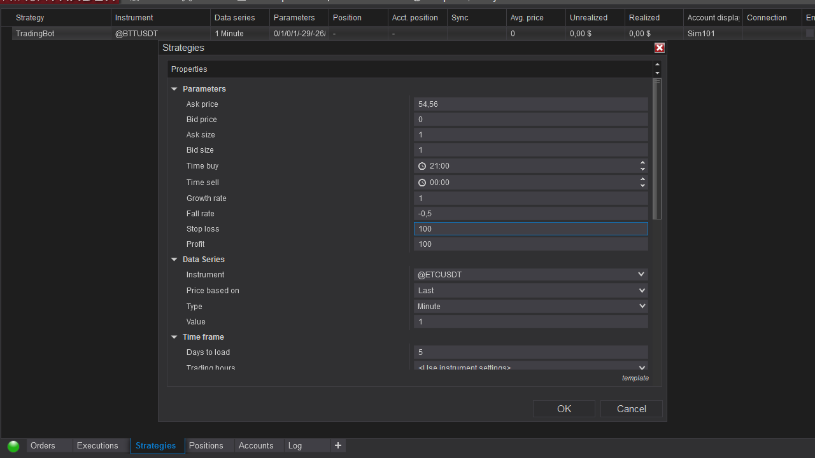Collapse the Time frame section
The width and height of the screenshot is (815, 458).
(174, 337)
